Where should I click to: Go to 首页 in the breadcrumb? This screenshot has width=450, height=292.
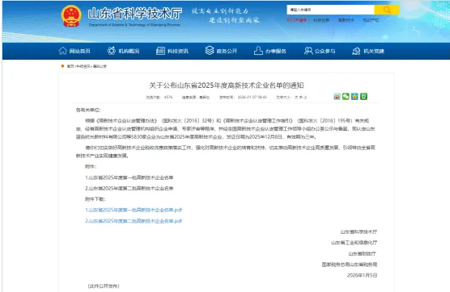(70, 66)
